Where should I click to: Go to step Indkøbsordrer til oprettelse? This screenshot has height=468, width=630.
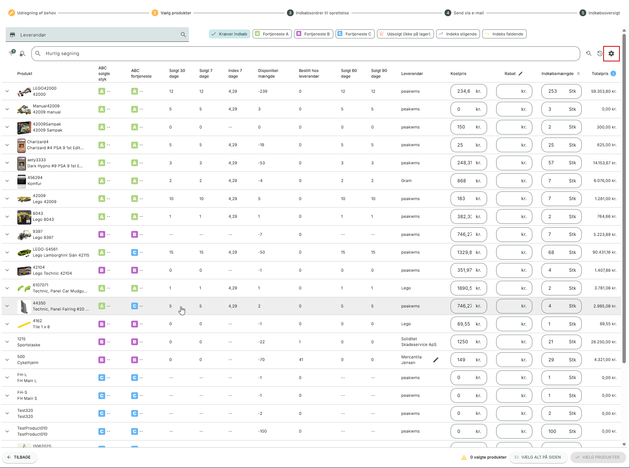pos(322,13)
